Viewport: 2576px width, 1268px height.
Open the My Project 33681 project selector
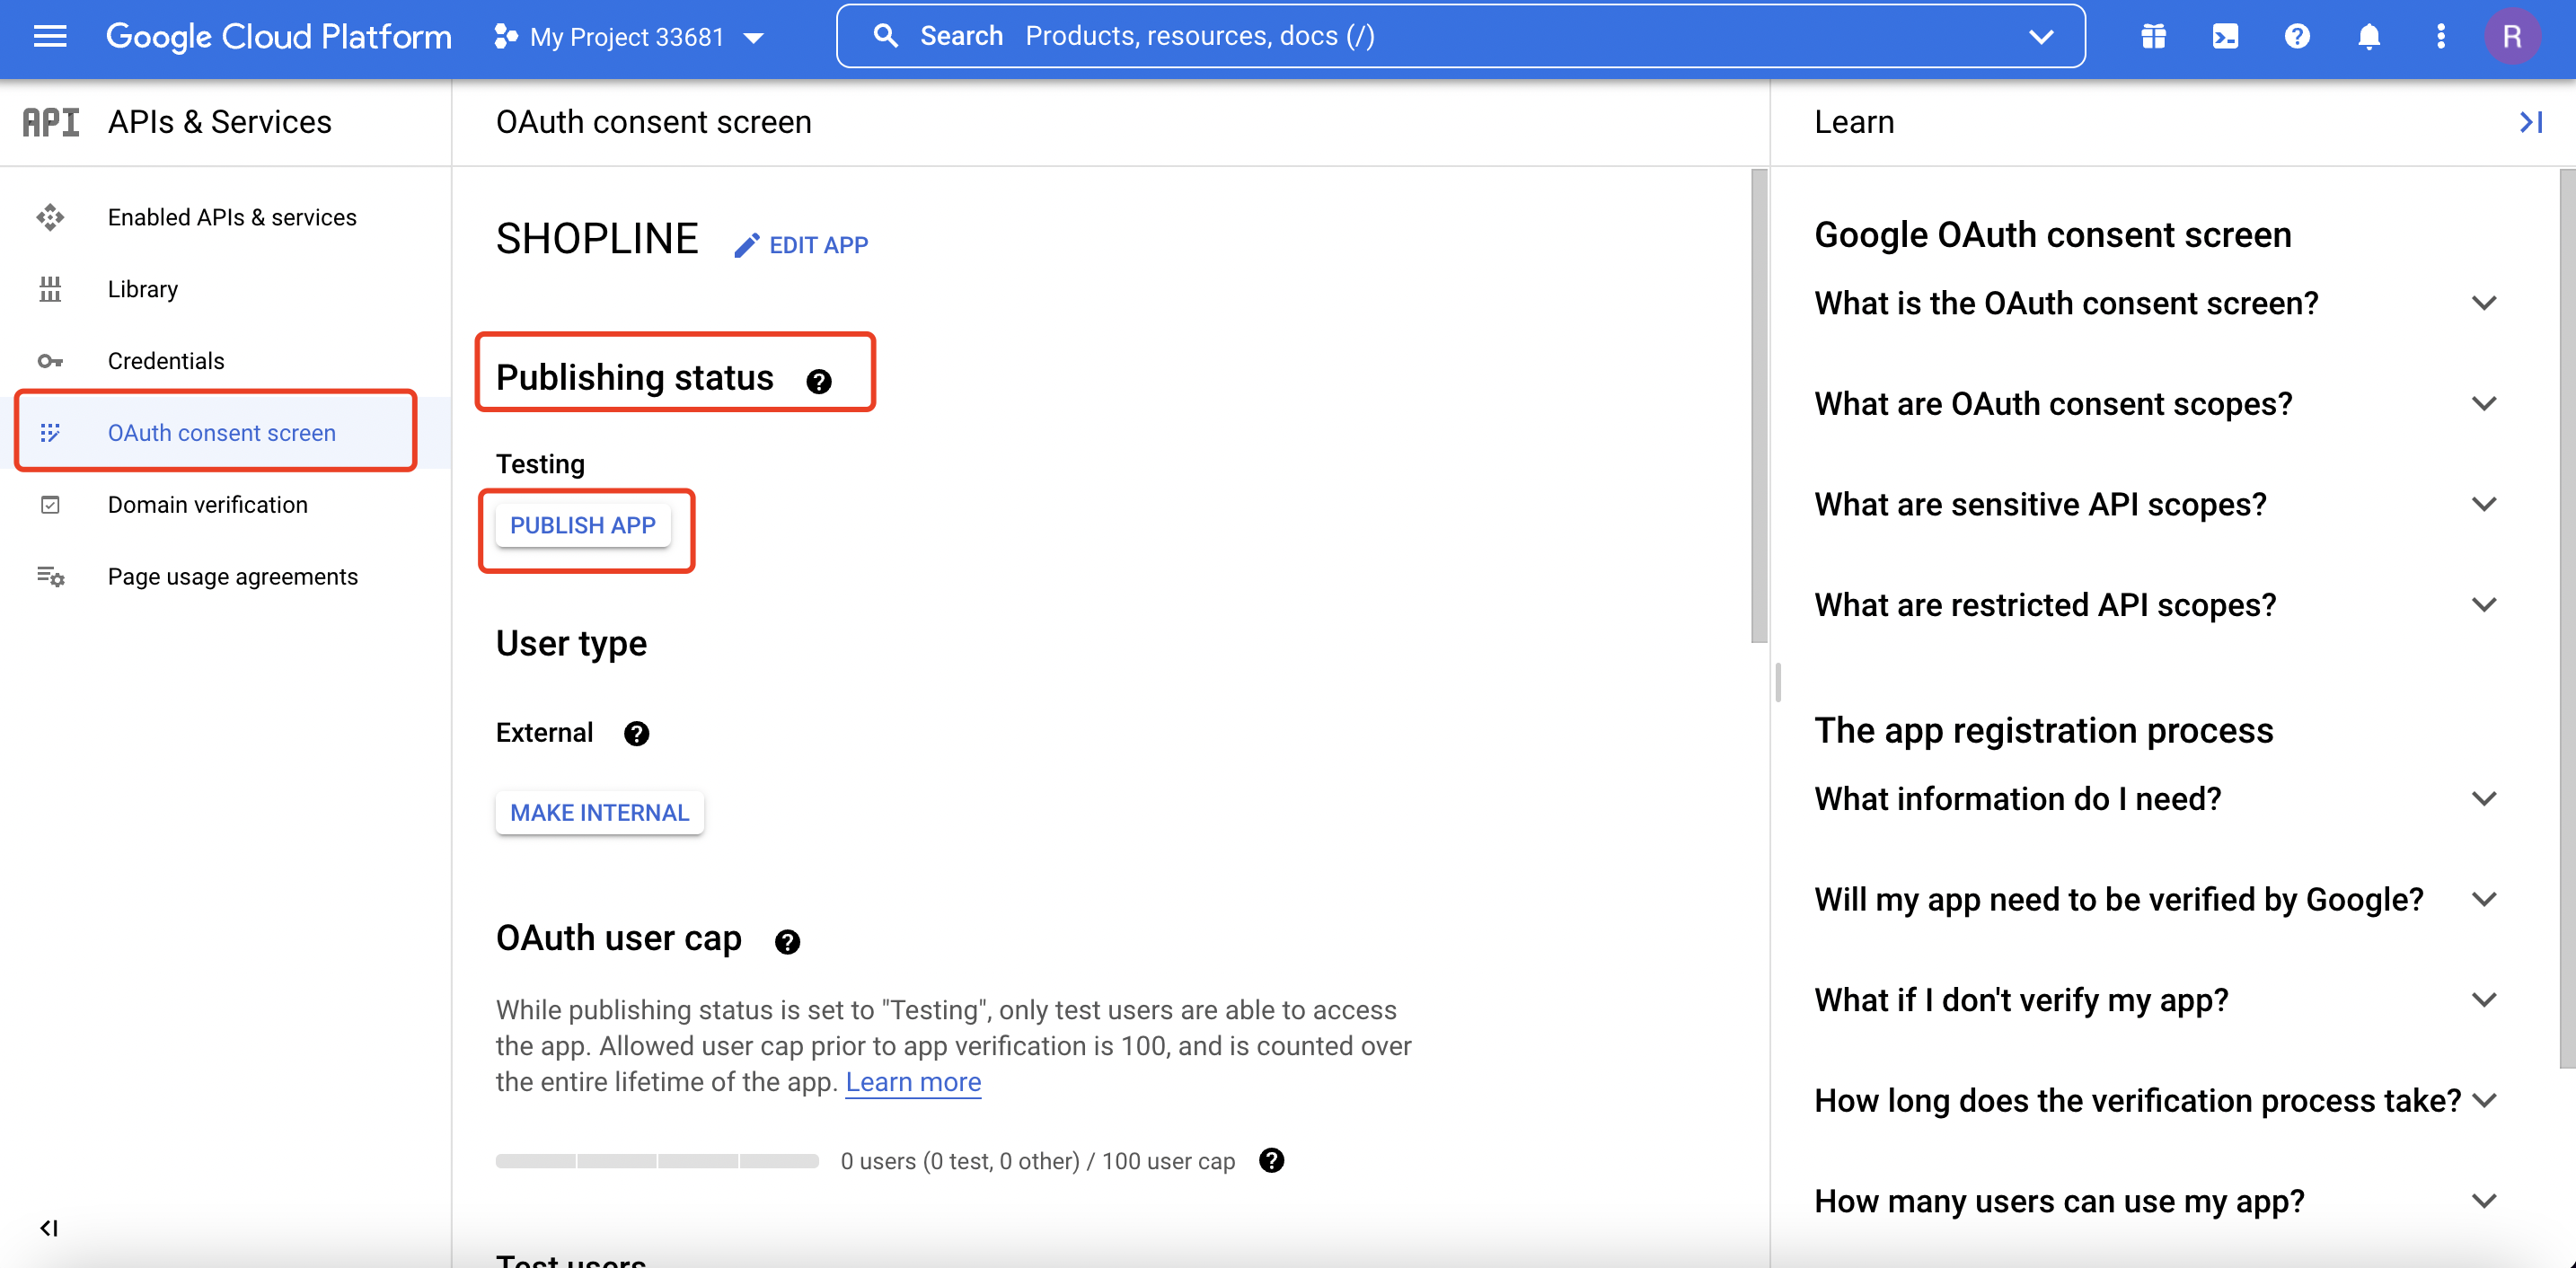click(x=630, y=37)
